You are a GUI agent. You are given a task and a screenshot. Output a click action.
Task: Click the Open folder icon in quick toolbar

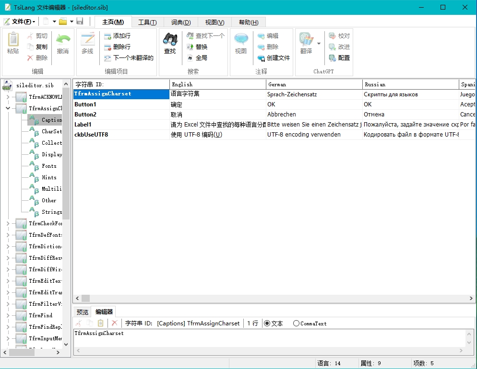[63, 21]
